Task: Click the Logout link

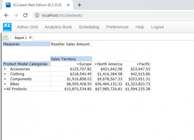Action: click(157, 27)
